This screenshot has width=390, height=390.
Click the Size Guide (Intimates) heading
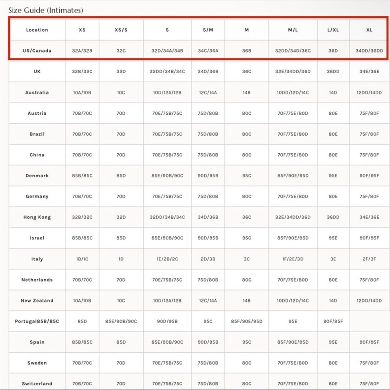46,10
